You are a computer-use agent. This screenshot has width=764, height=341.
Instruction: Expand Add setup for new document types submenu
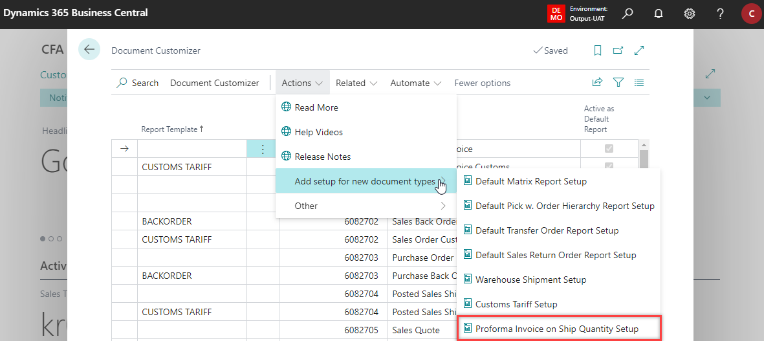click(366, 181)
